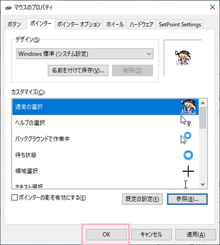Open the ポインター オプション tab

tap(79, 24)
